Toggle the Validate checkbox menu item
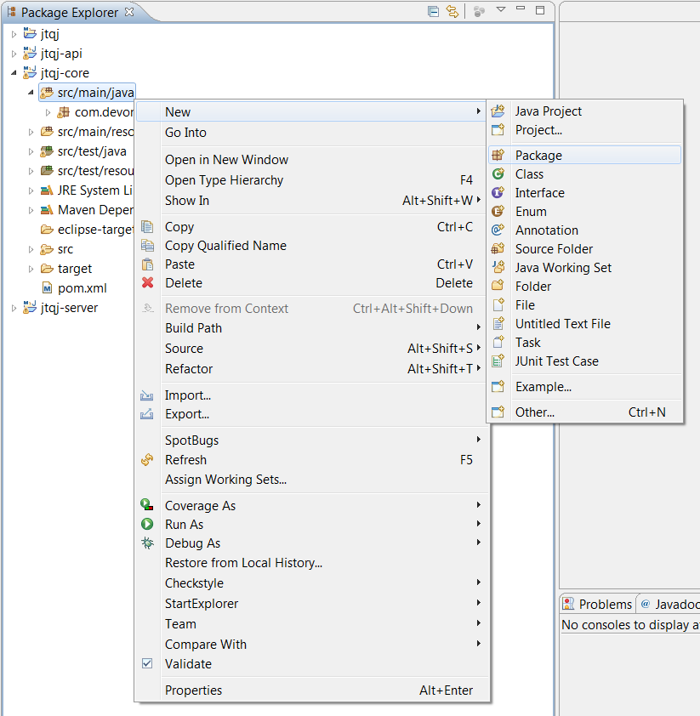 pos(148,664)
